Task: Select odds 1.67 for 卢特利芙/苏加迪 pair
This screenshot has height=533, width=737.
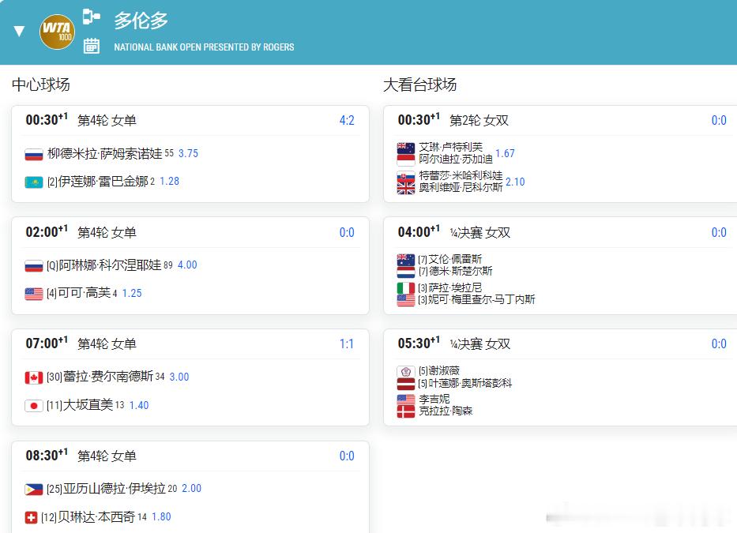Action: (x=505, y=154)
